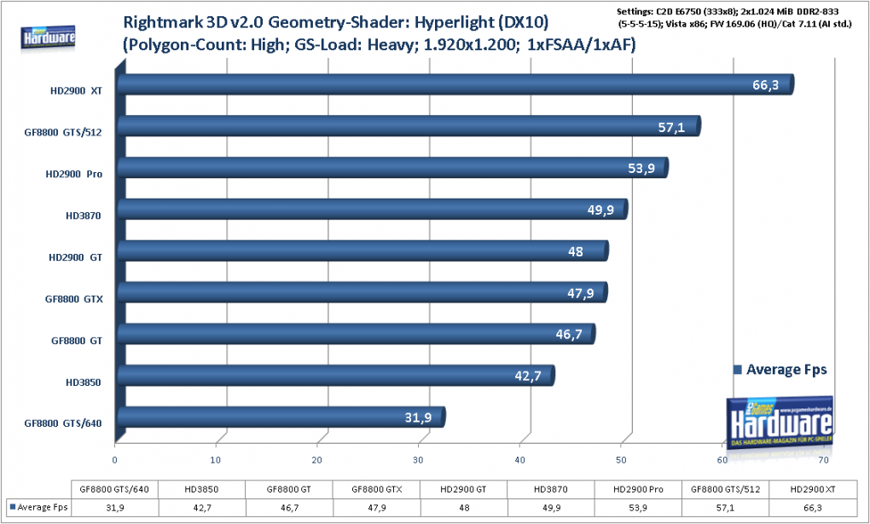Click the small blue legend marker in table row header
This screenshot has height=524, width=870.
[x=13, y=507]
